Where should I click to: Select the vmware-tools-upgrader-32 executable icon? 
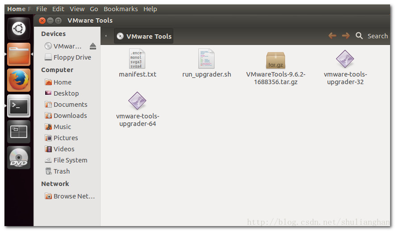(x=345, y=59)
